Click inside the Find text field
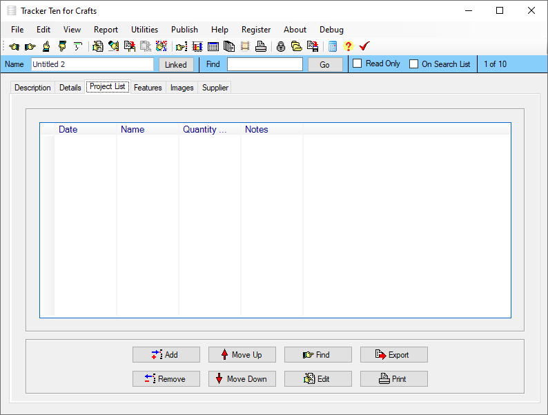This screenshot has height=415, width=548. (x=265, y=64)
